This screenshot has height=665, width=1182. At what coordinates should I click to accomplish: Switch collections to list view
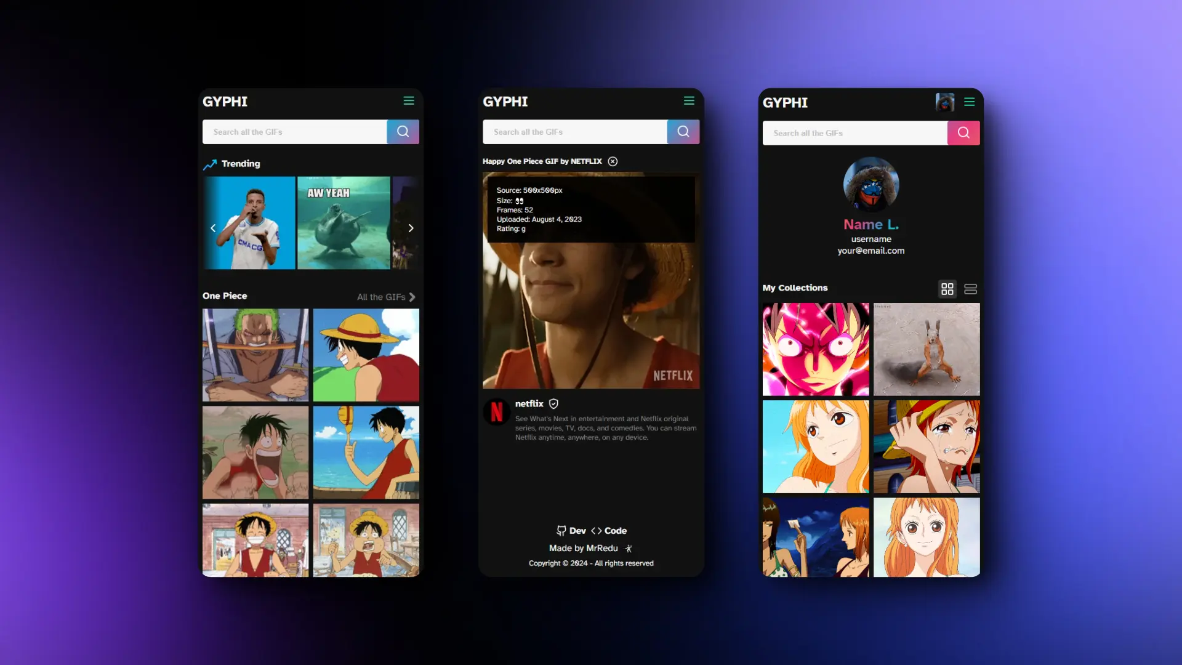coord(971,289)
